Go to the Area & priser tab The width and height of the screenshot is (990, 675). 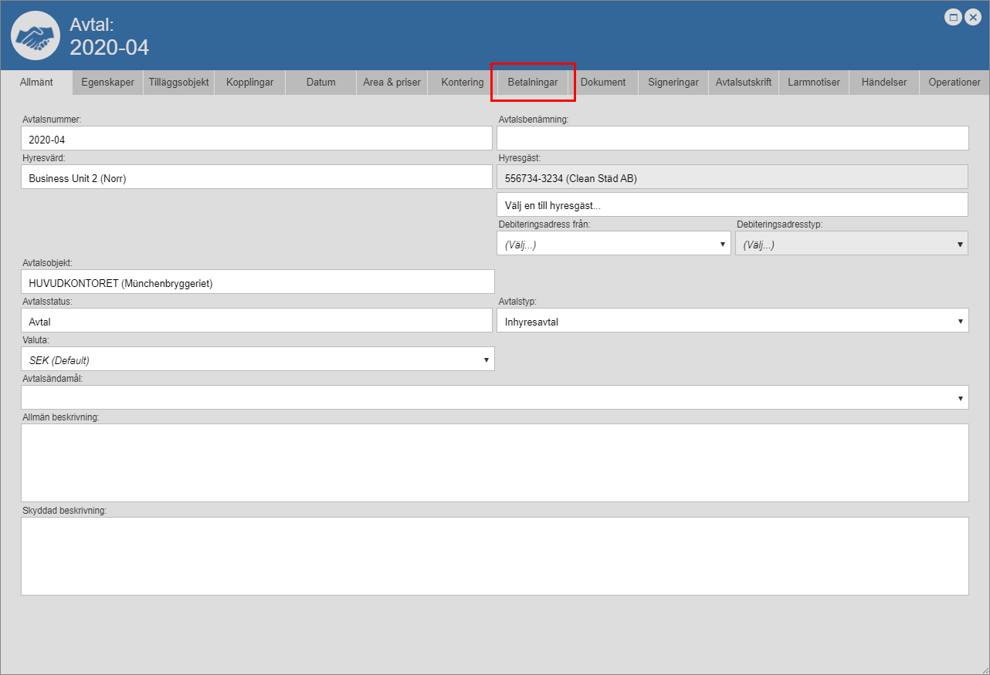tap(392, 83)
